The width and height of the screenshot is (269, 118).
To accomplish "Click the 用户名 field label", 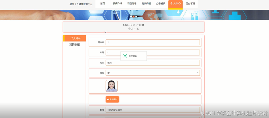I will click(x=101, y=42).
